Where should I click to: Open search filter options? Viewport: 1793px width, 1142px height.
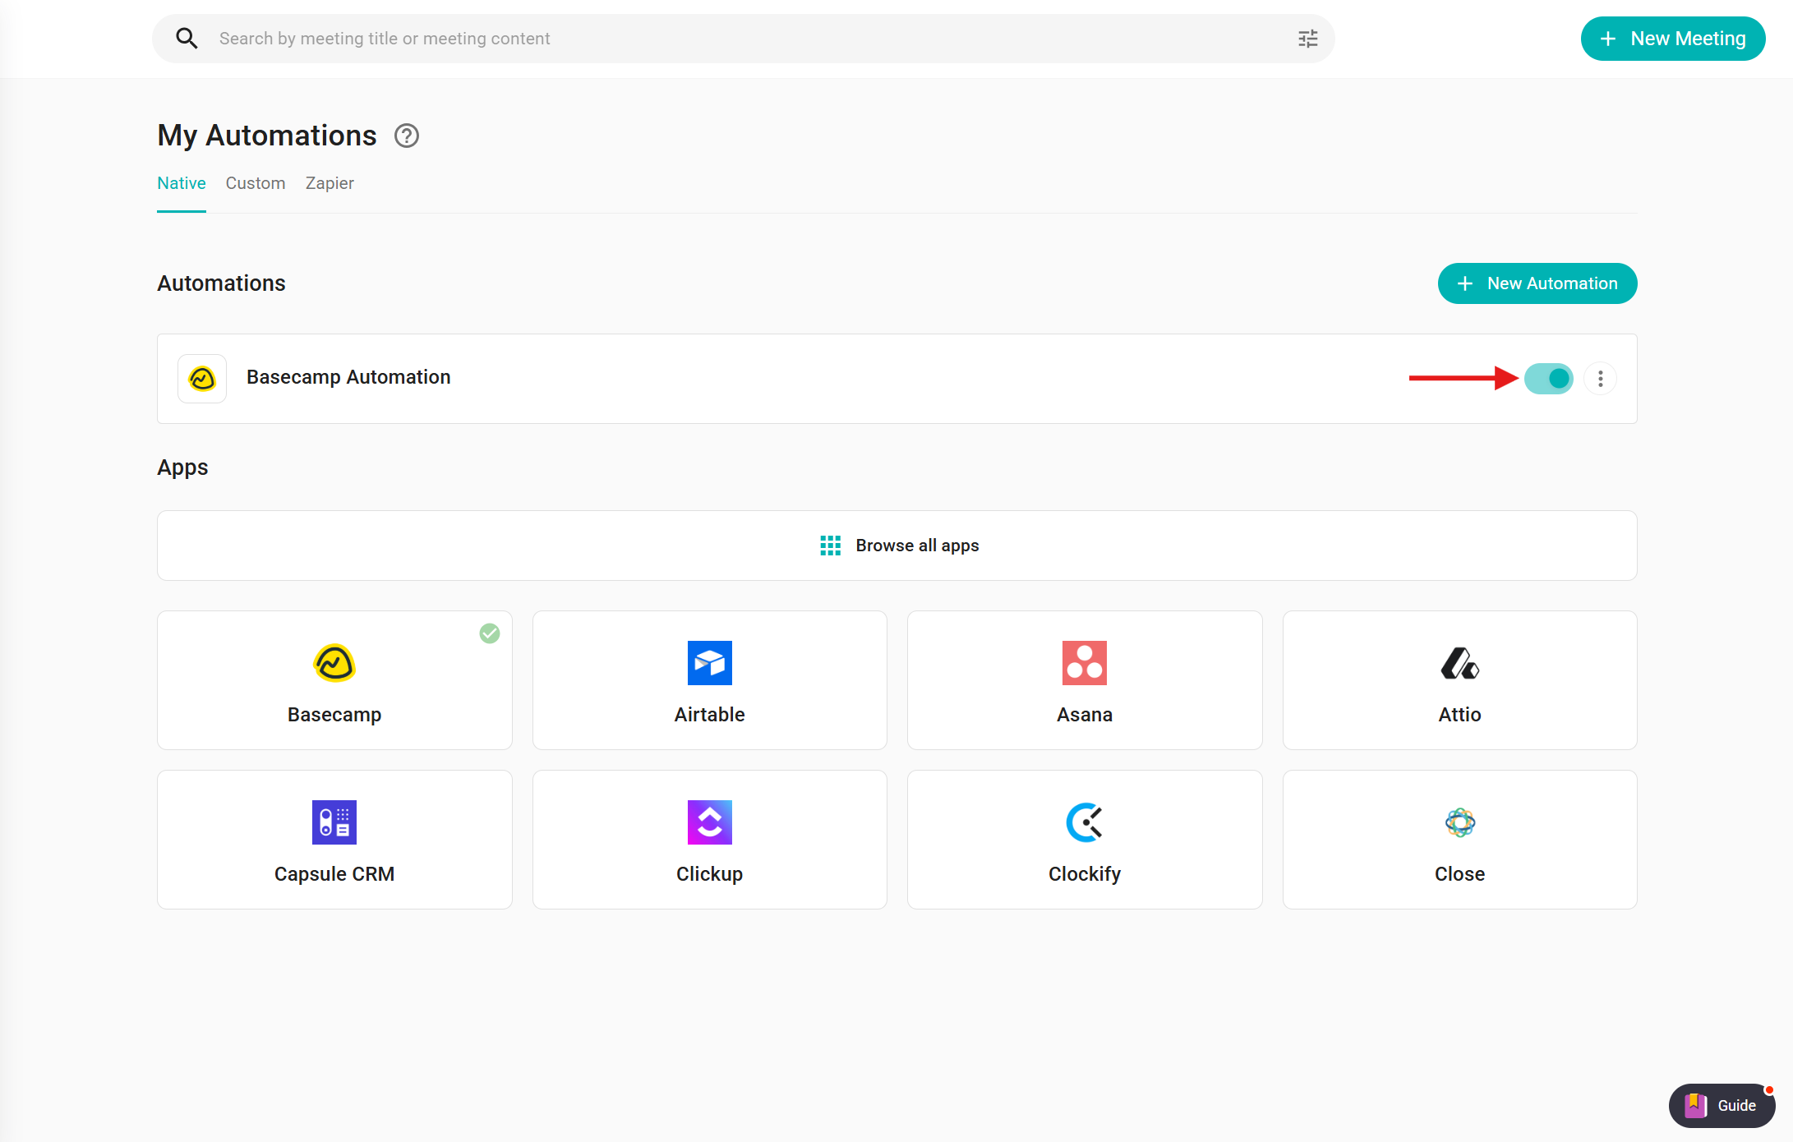[1307, 39]
